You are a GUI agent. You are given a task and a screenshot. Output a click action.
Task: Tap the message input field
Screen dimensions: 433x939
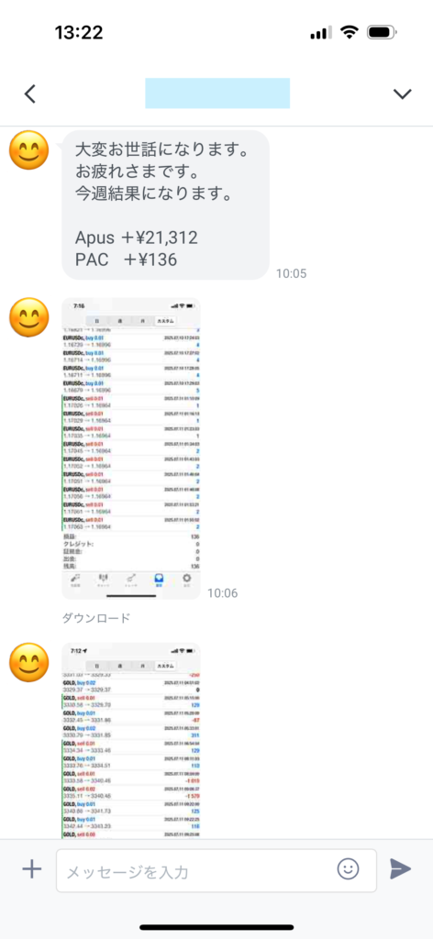click(x=216, y=871)
